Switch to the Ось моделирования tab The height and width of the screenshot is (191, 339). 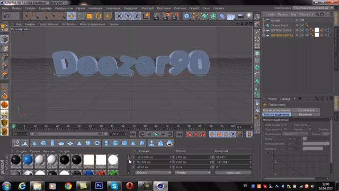pos(276,110)
